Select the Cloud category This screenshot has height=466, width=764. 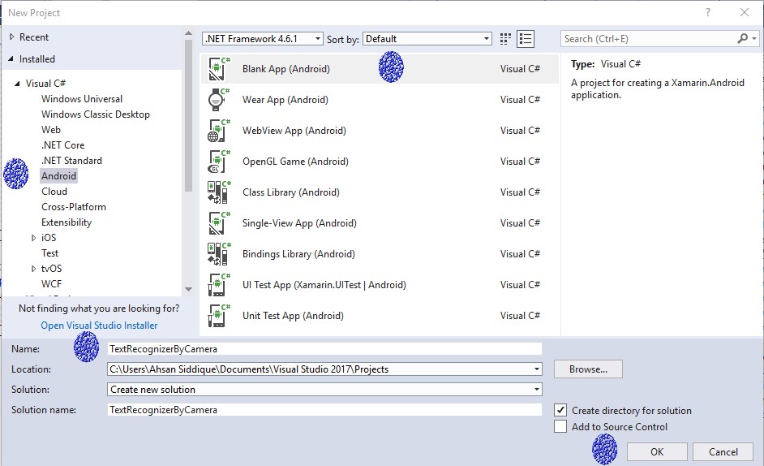[x=54, y=192]
